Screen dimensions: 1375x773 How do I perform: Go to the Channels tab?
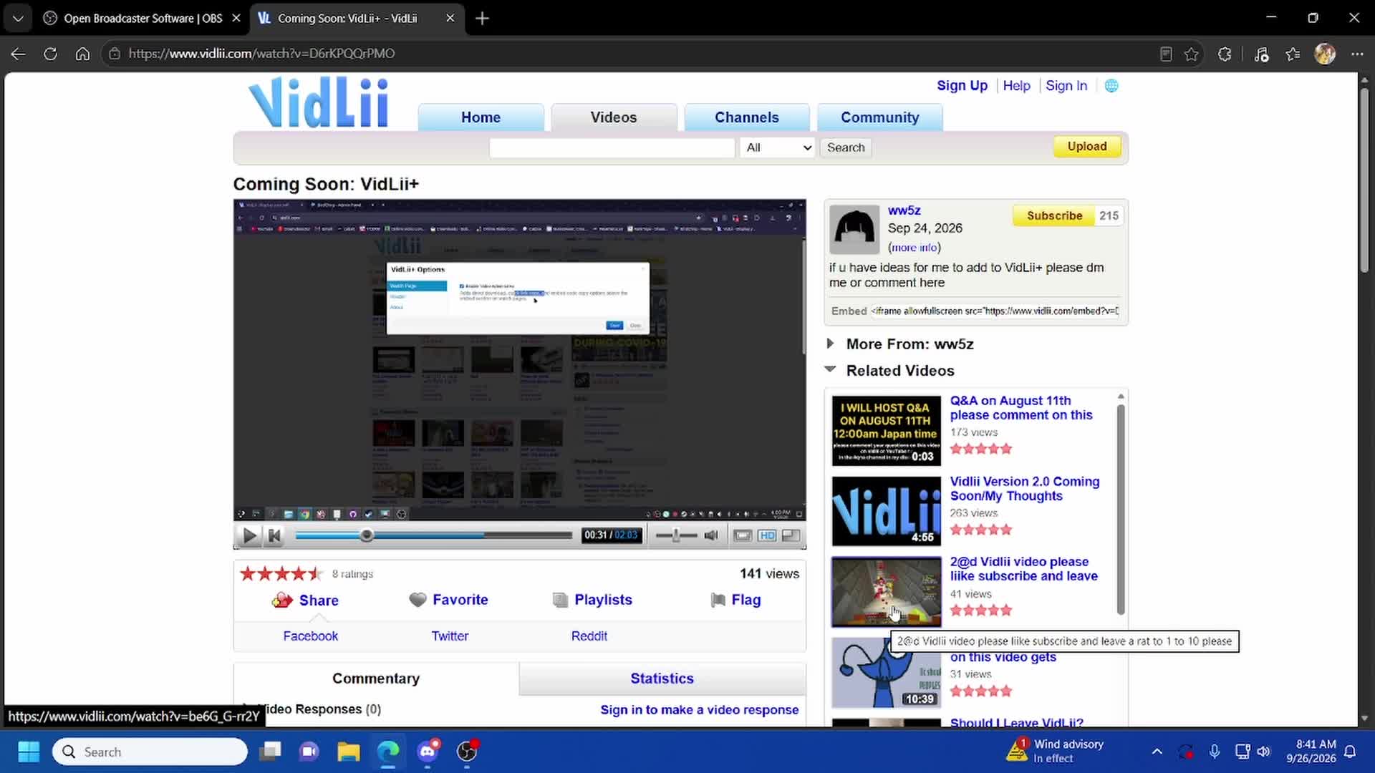(x=747, y=117)
